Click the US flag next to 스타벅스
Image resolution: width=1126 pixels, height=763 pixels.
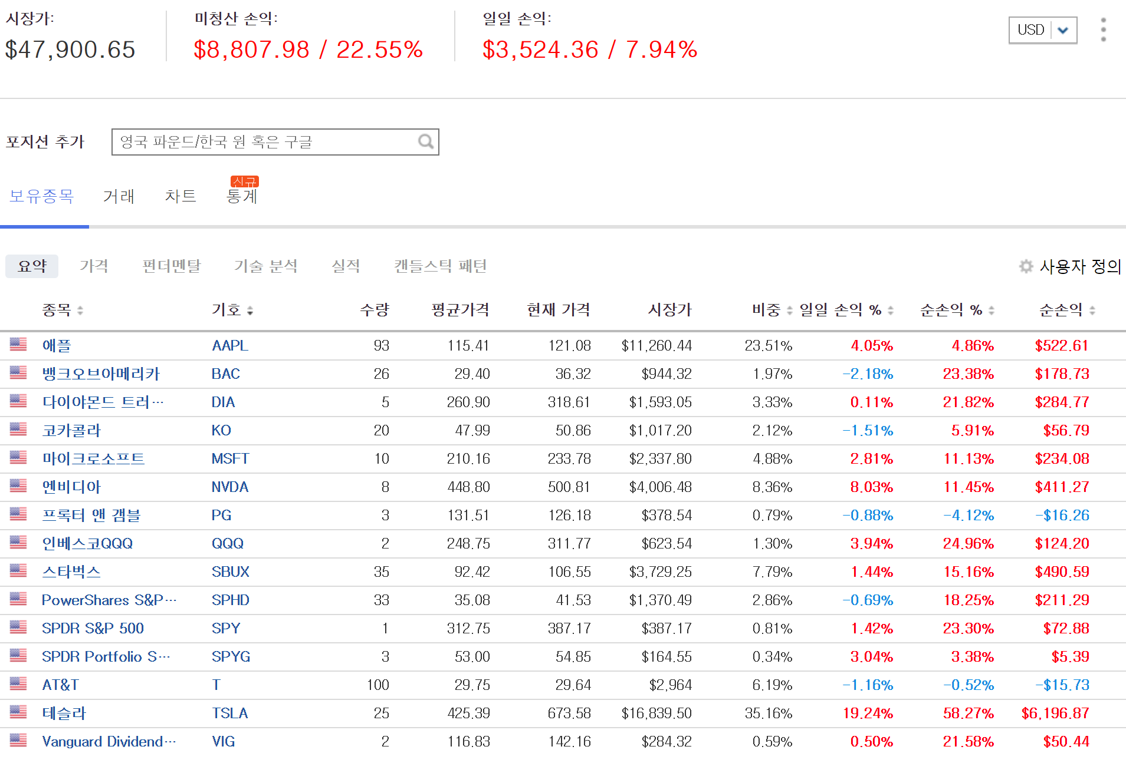point(18,570)
